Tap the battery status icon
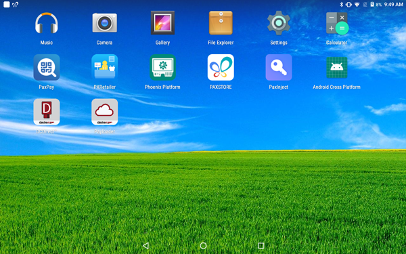Viewport: 406px width, 254px height. [x=372, y=5]
